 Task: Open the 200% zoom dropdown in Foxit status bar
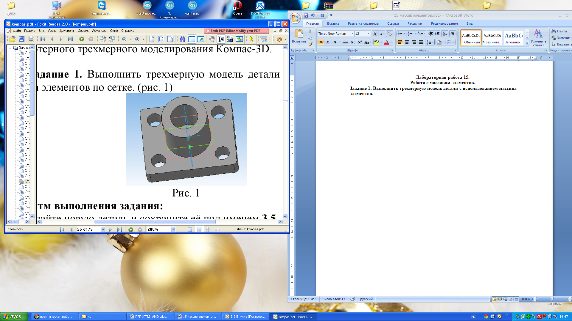tap(173, 229)
